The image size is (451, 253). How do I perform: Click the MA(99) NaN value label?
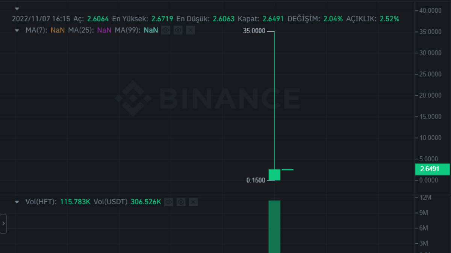pyautogui.click(x=151, y=30)
